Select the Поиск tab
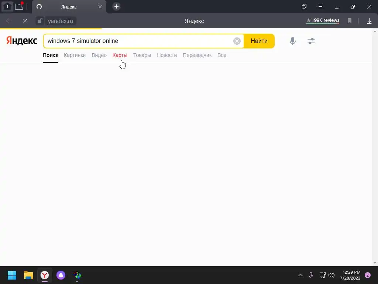Viewport: 378px width, 284px height. coord(51,55)
